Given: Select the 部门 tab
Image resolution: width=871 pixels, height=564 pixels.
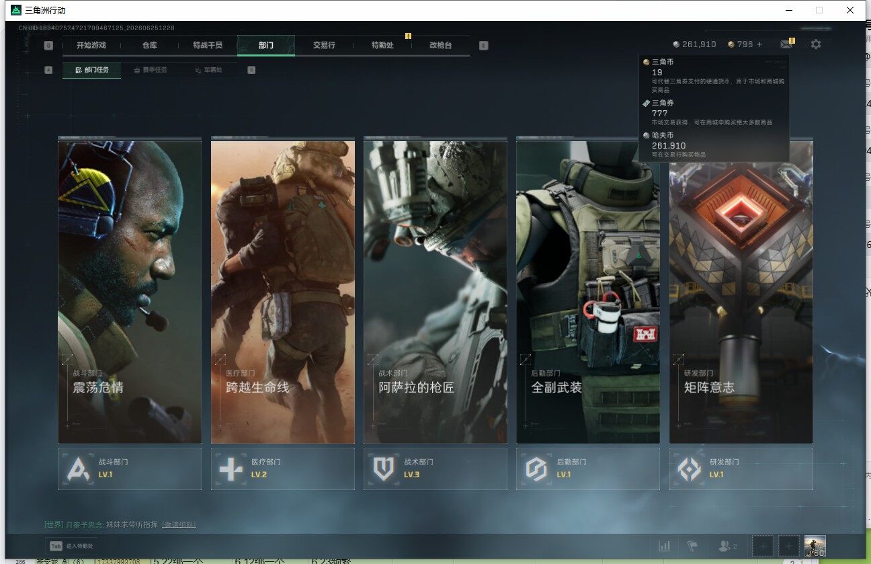Looking at the screenshot, I should point(266,45).
